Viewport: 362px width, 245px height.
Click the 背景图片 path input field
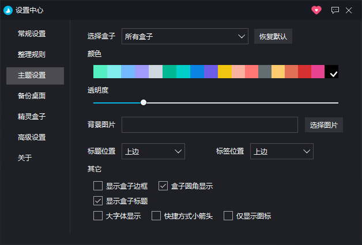[209, 125]
